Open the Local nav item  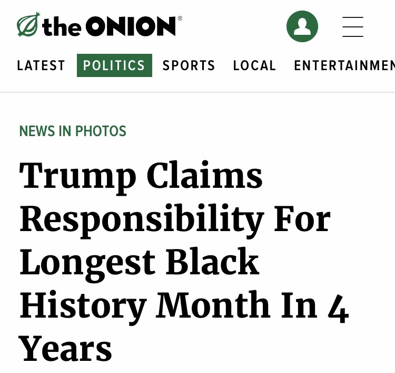[x=254, y=65]
